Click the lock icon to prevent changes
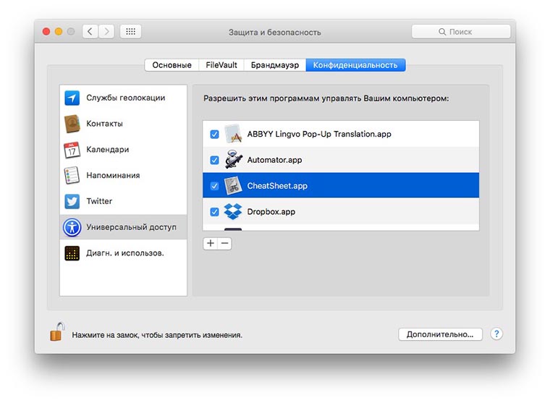 (57, 331)
